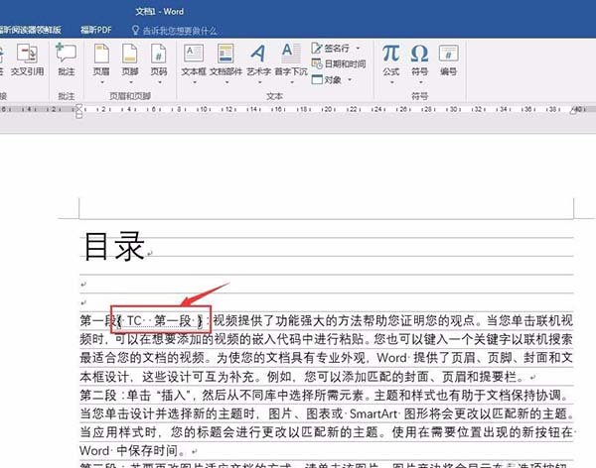Click inside the TC 第一段 field code

pos(160,321)
